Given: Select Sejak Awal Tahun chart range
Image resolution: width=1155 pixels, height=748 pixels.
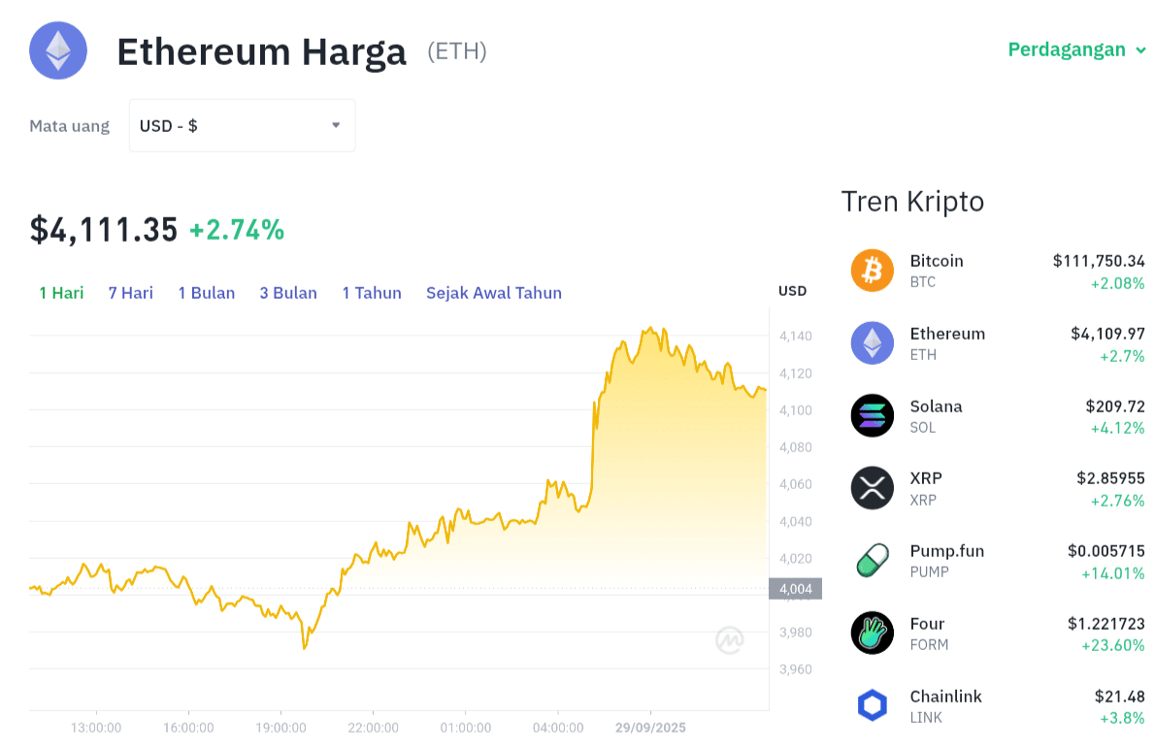Looking at the screenshot, I should 493,293.
